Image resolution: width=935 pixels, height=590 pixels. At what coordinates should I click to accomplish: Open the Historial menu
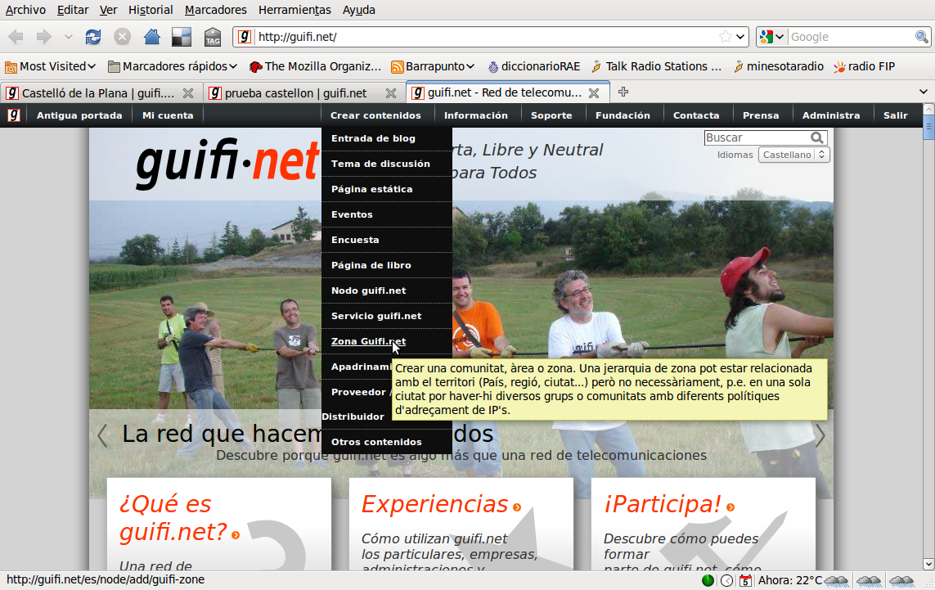(151, 10)
